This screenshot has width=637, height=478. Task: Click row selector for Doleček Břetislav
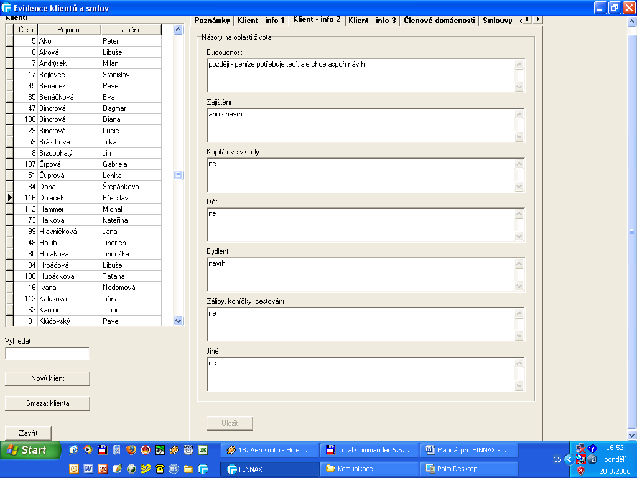tap(9, 198)
